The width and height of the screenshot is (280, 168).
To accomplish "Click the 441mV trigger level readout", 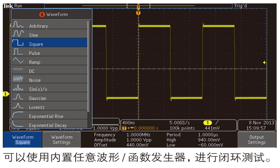I will tap(212, 128).
